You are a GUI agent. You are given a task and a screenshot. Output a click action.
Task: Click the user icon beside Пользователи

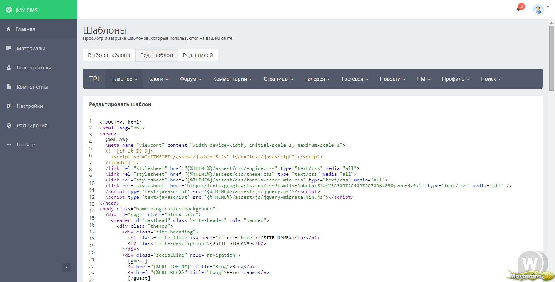[x=8, y=67]
